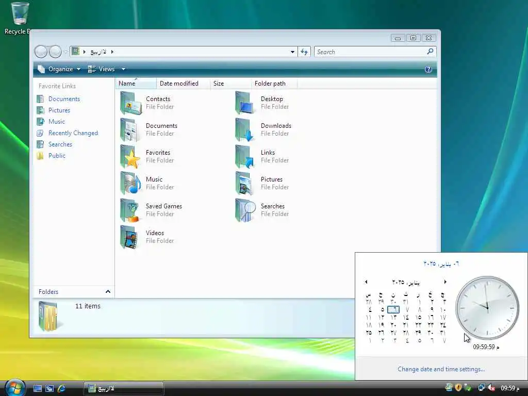This screenshot has width=528, height=396.
Task: Open Recently Changed favorite link
Action: pyautogui.click(x=73, y=133)
